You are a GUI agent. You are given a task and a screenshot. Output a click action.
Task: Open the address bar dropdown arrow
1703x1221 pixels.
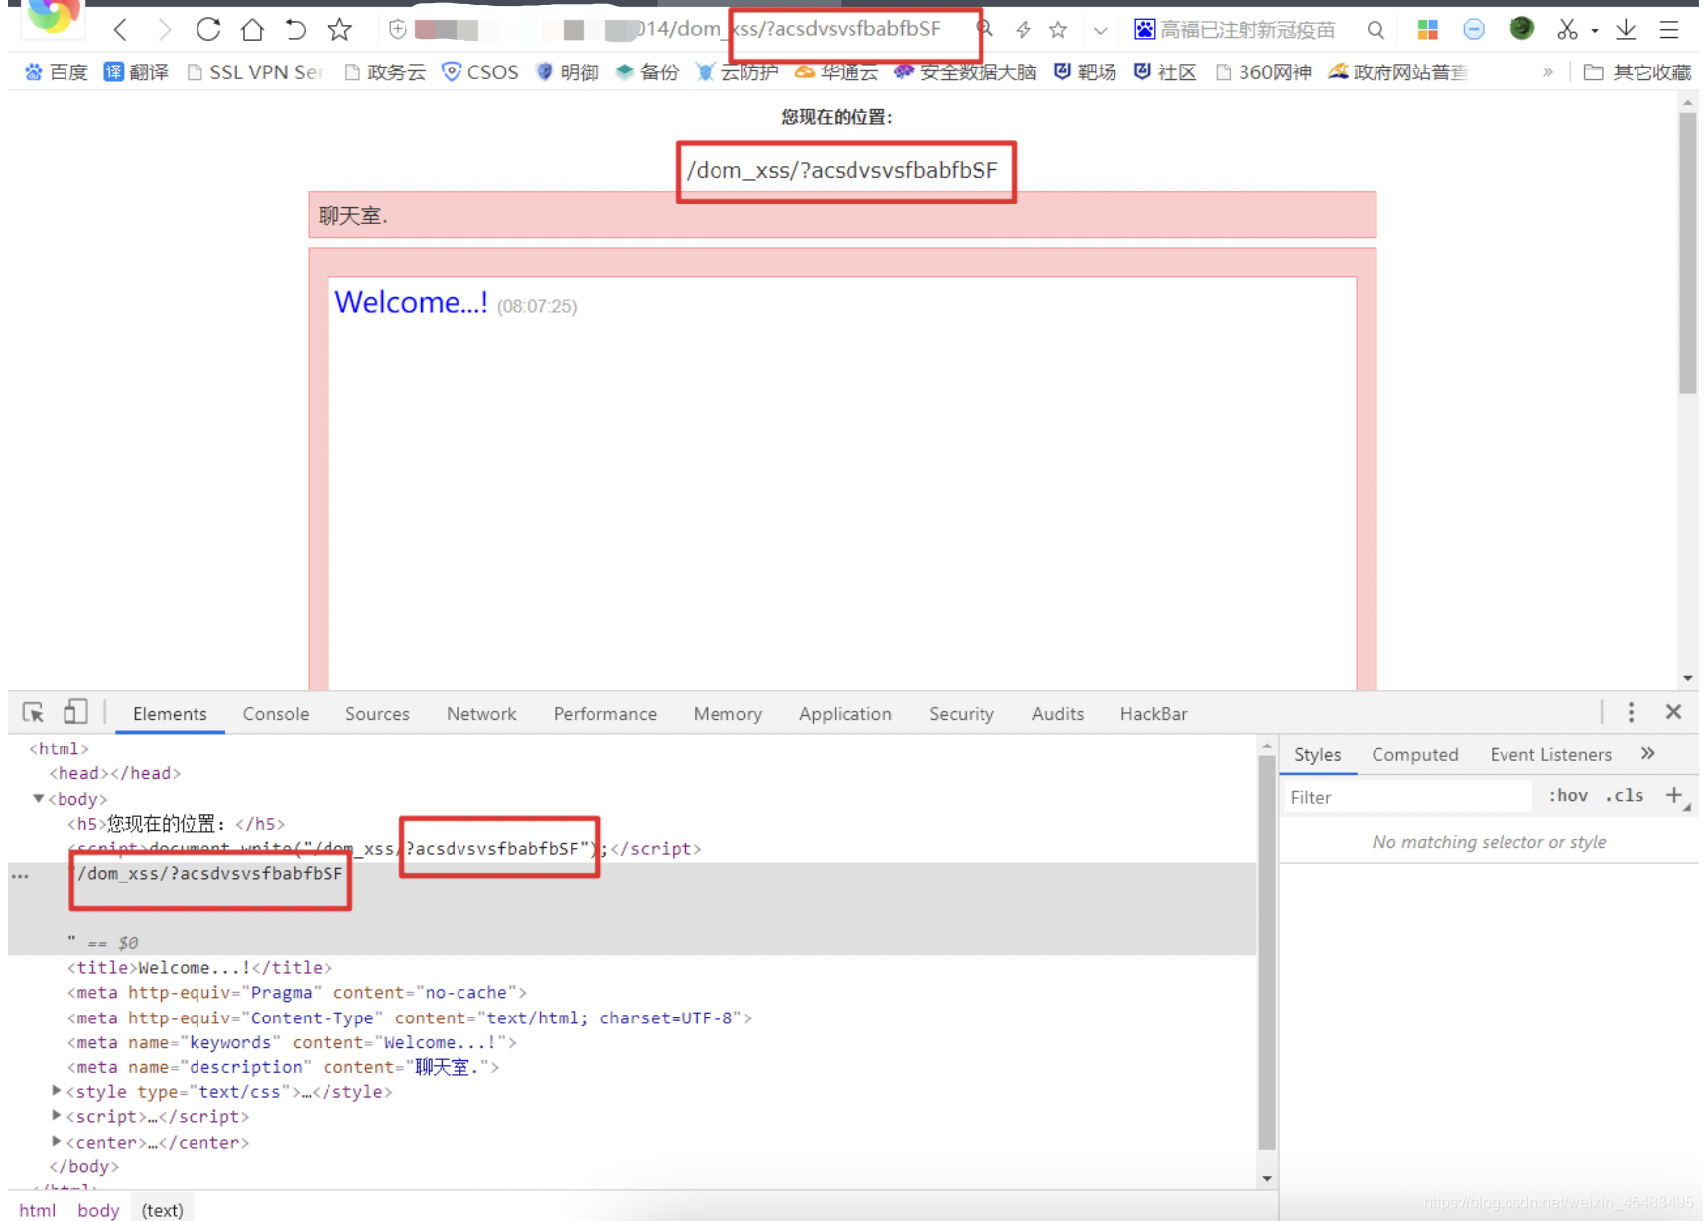click(x=1100, y=31)
